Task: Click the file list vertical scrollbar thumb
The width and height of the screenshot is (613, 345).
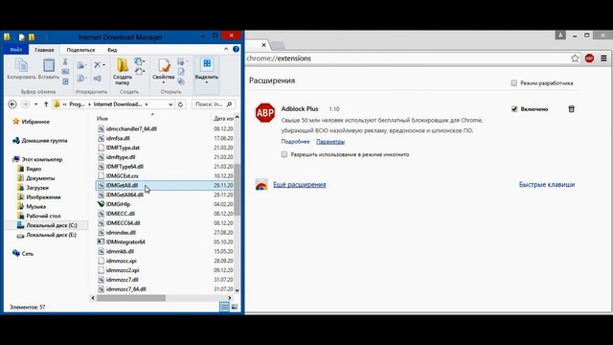Action: pyautogui.click(x=237, y=190)
